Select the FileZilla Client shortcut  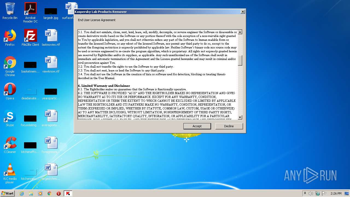(x=30, y=38)
